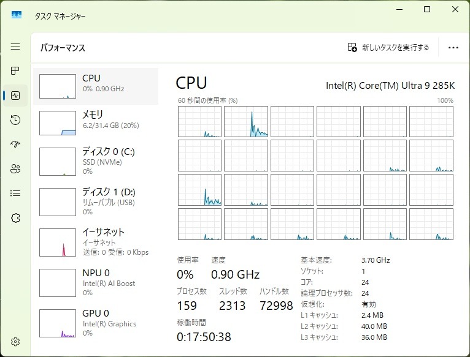Open the Services puzzle-piece icon
Viewport: 470px width, 357px height.
pyautogui.click(x=15, y=218)
